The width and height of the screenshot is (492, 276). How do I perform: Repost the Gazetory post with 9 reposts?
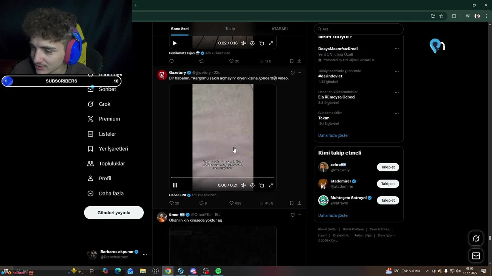[x=203, y=203]
